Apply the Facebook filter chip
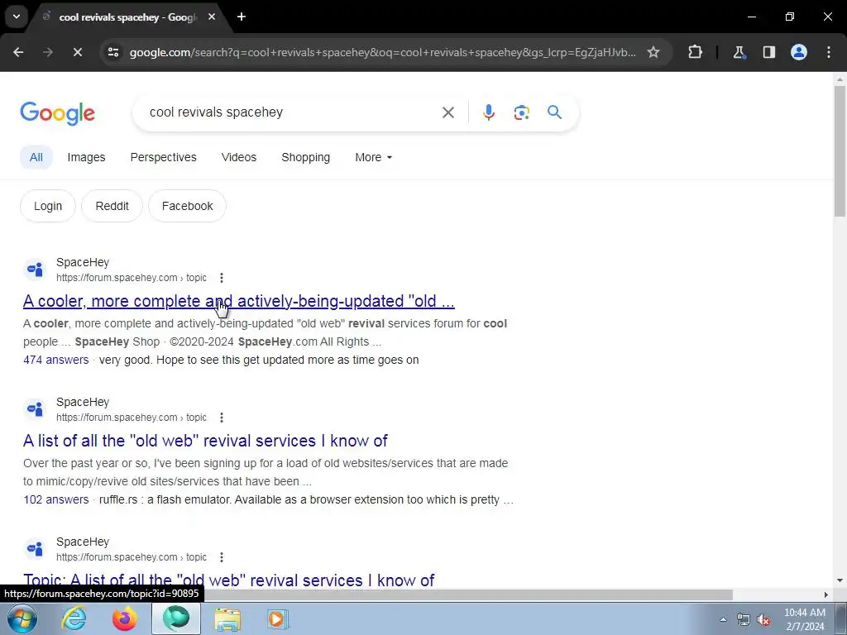The width and height of the screenshot is (847, 635). [188, 206]
